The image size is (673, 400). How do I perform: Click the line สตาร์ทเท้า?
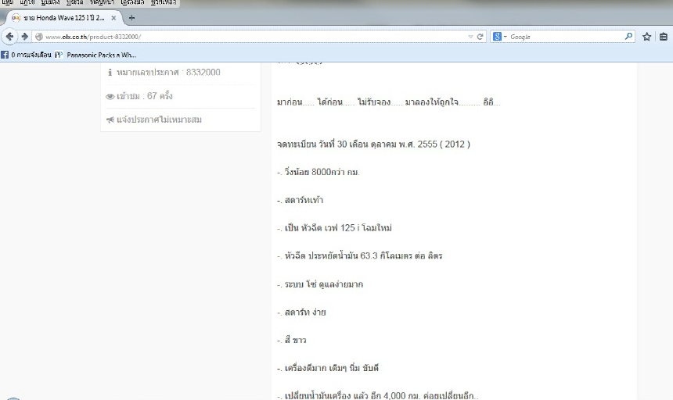pos(300,200)
